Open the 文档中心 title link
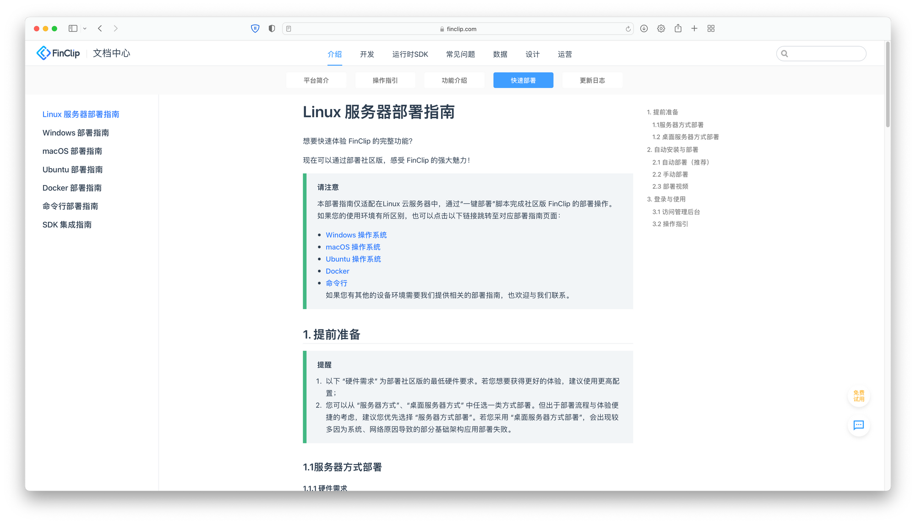 (x=111, y=53)
